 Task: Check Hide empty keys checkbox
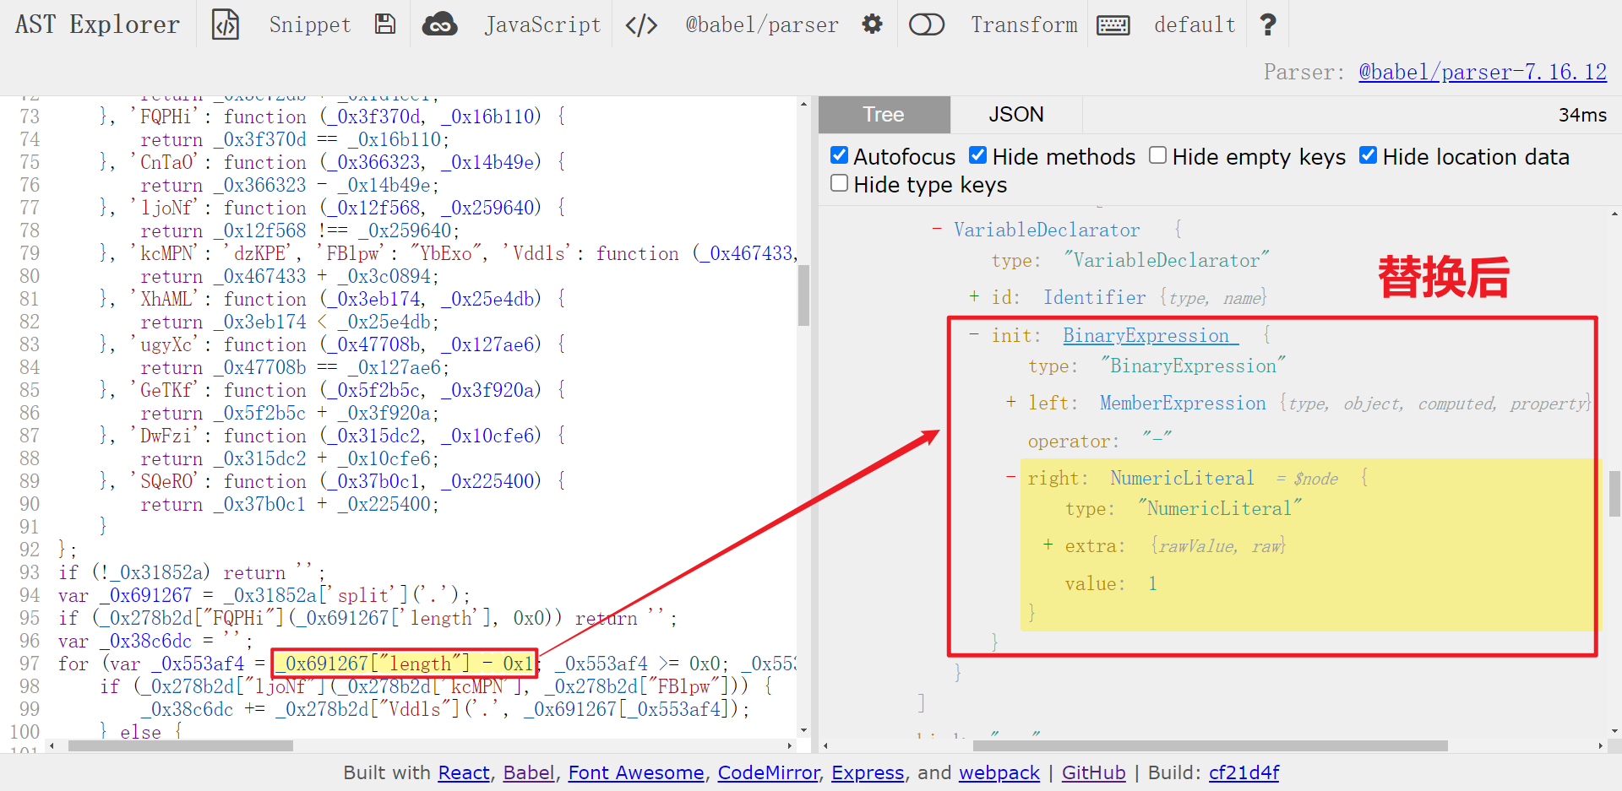[1158, 155]
